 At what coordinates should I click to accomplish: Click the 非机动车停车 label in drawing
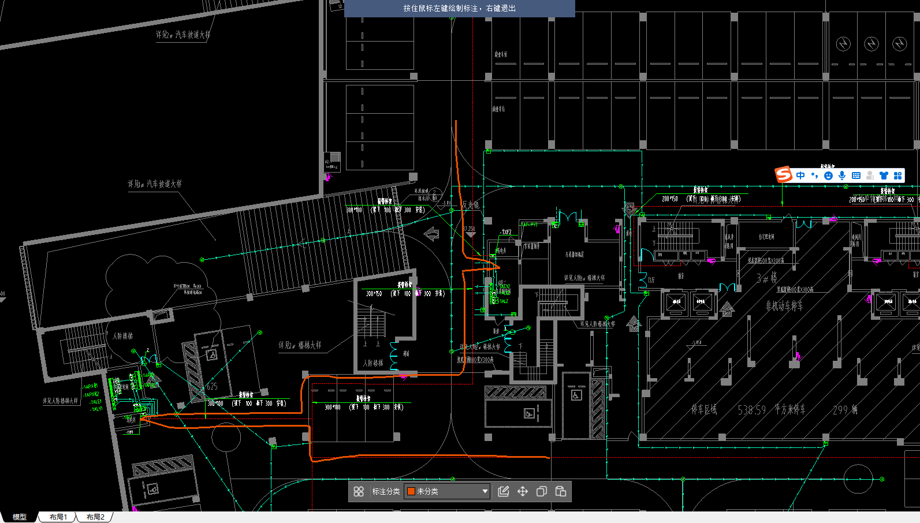pos(784,306)
